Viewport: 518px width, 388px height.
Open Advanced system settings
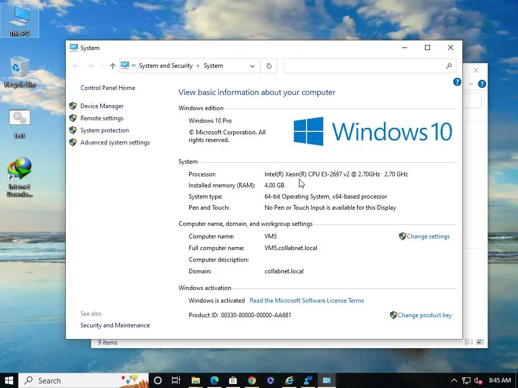115,142
